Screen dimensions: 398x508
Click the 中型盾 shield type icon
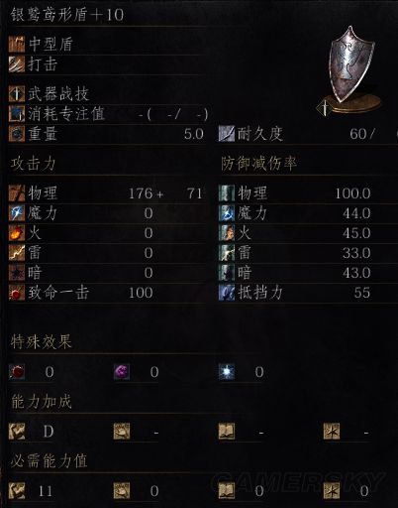[17, 44]
